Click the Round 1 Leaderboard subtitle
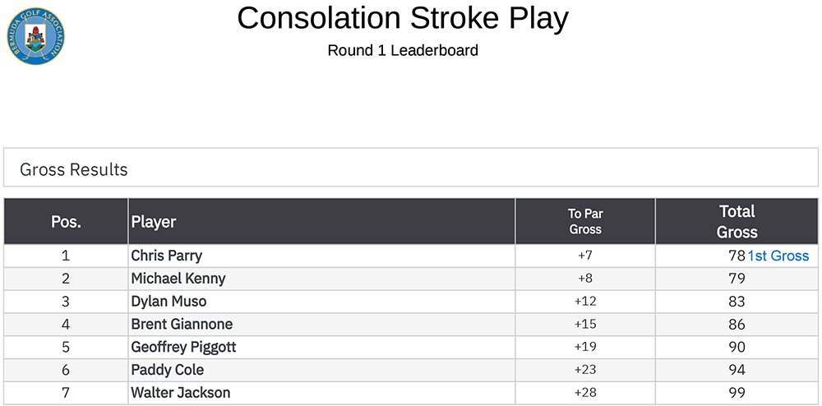Screen dimensions: 822x406 click(403, 50)
